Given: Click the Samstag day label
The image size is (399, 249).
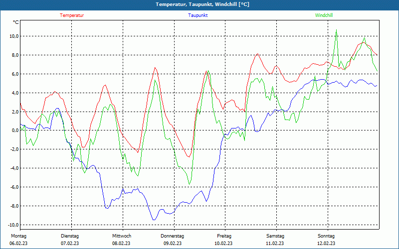Looking at the screenshot, I should [x=275, y=236].
